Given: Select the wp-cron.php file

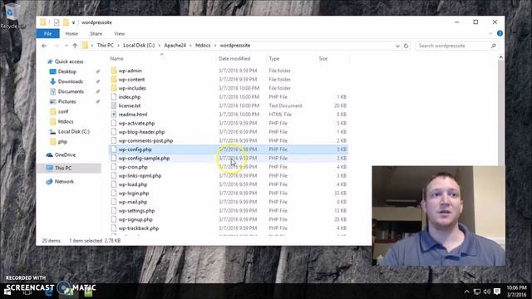Looking at the screenshot, I should click(133, 167).
